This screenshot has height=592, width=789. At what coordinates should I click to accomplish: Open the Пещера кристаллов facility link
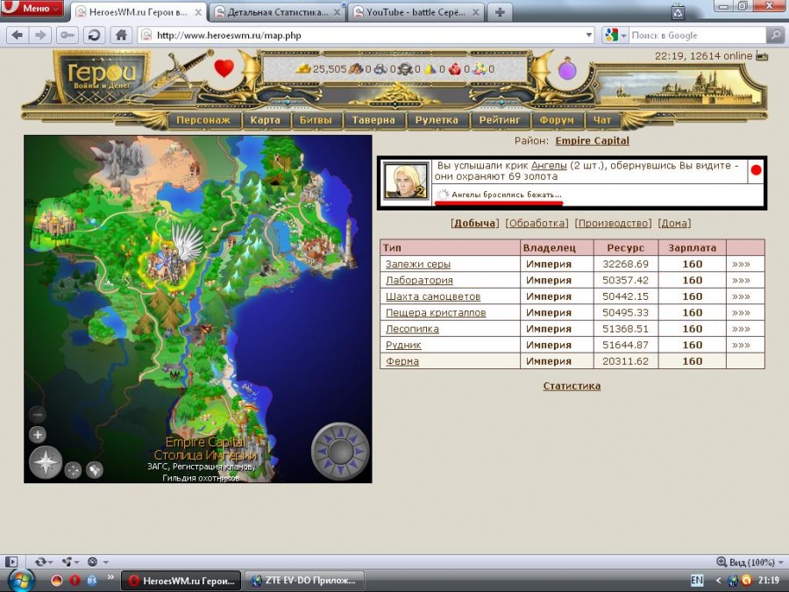click(436, 312)
